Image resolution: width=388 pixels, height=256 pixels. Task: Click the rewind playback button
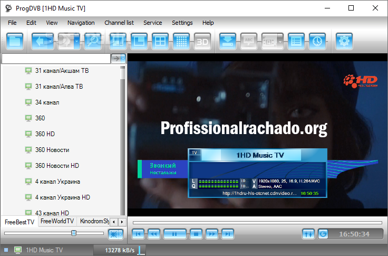pyautogui.click(x=154, y=234)
